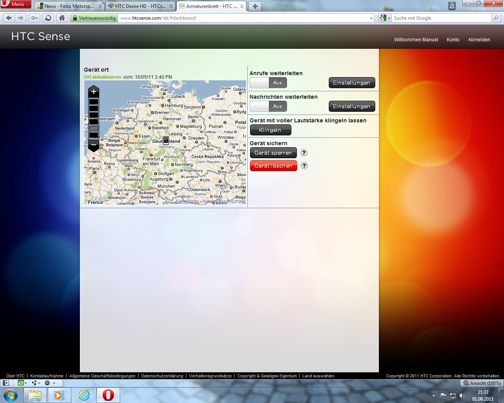Zoom in the map with the plus button

click(x=94, y=92)
